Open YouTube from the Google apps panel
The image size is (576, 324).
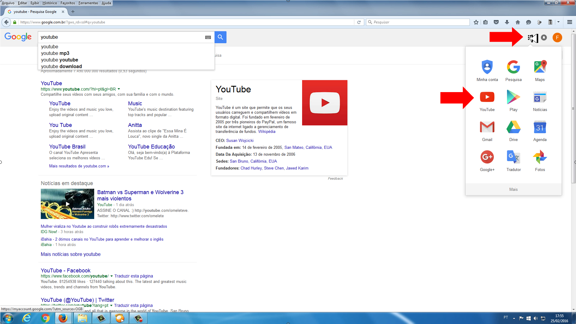coord(487,101)
